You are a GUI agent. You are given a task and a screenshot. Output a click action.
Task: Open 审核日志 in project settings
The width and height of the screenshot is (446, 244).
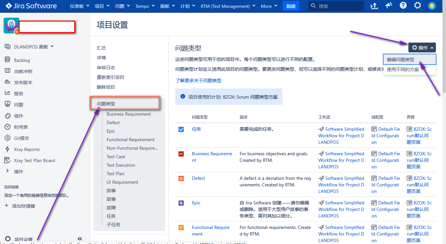click(x=106, y=67)
